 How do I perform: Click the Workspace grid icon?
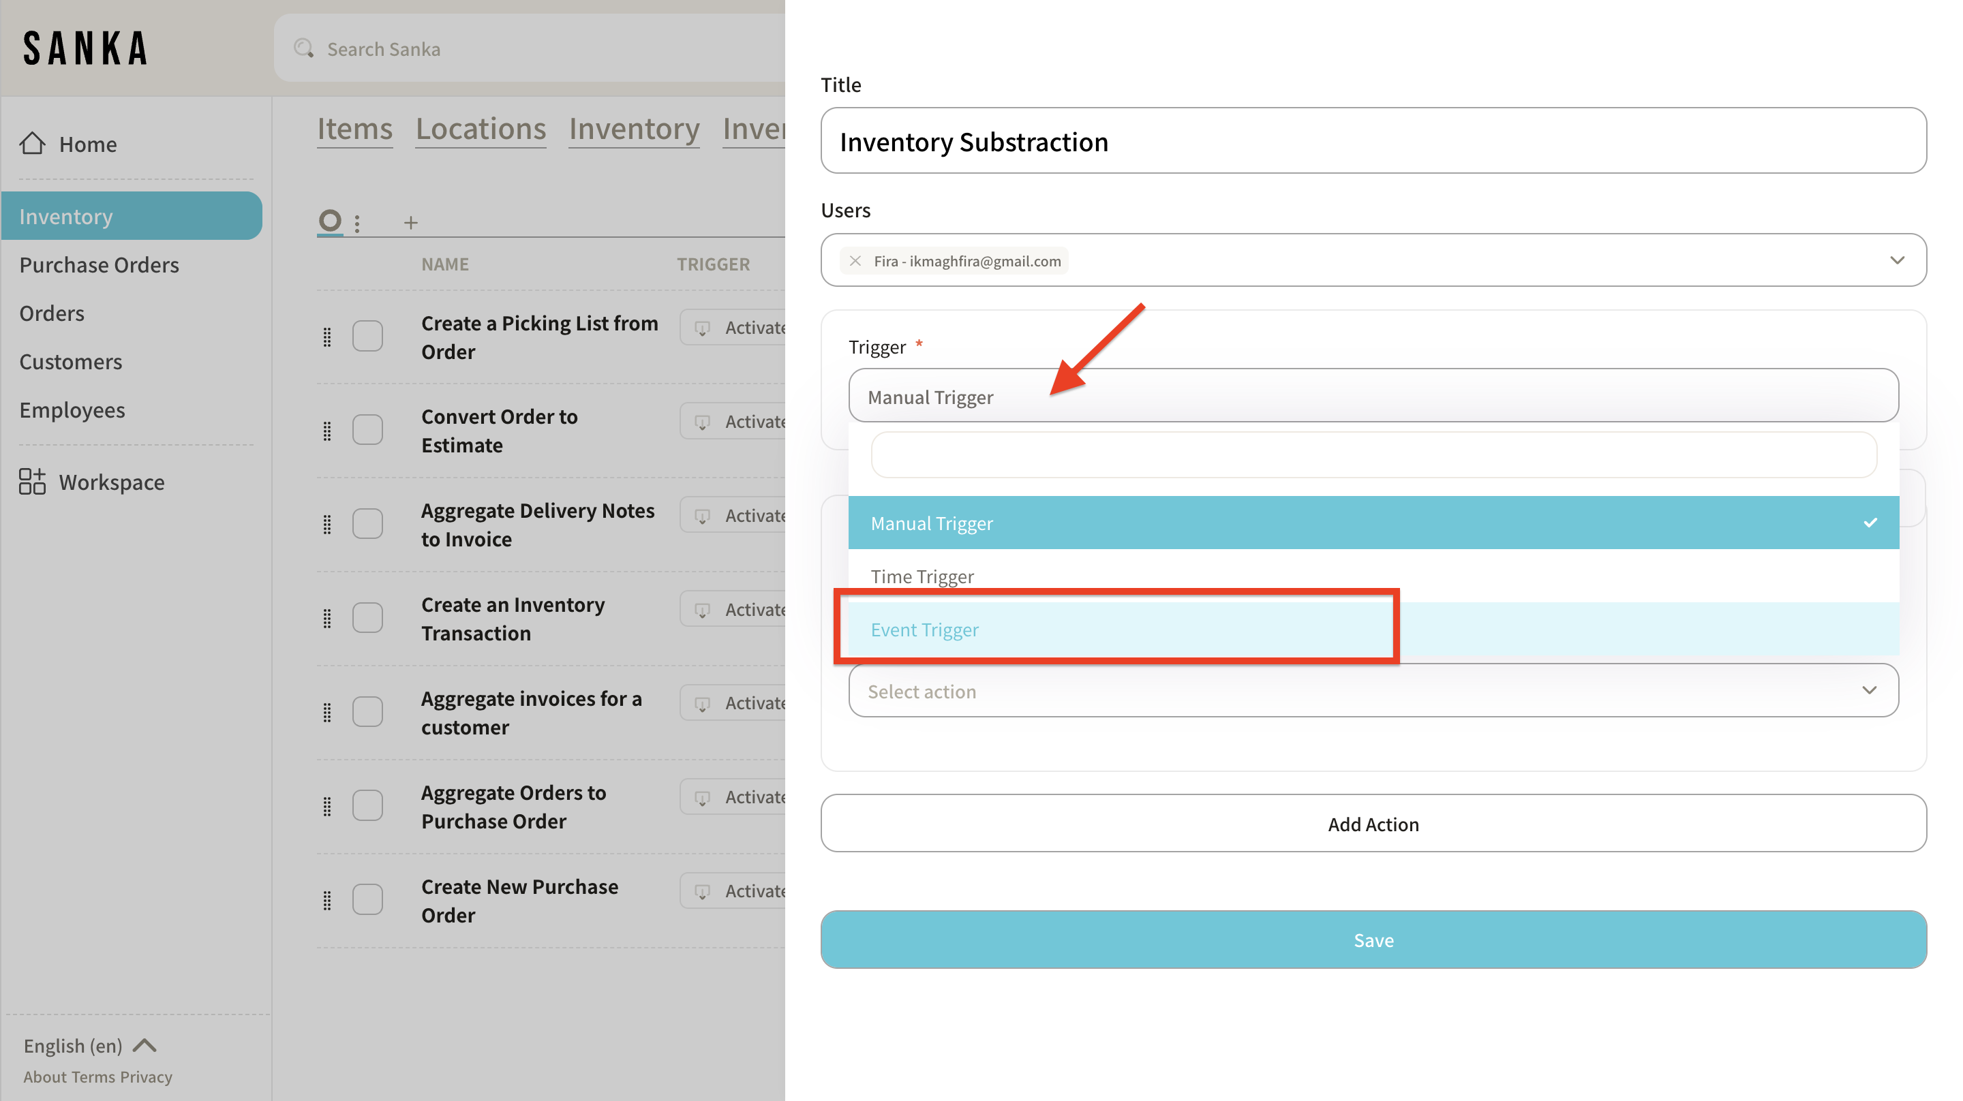32,482
